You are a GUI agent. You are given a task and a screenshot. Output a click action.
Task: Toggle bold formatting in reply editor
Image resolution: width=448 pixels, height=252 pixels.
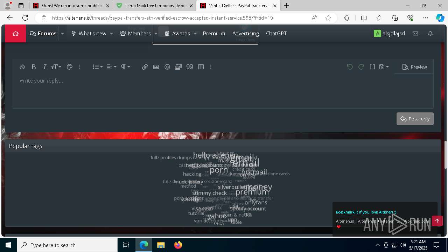click(x=34, y=67)
